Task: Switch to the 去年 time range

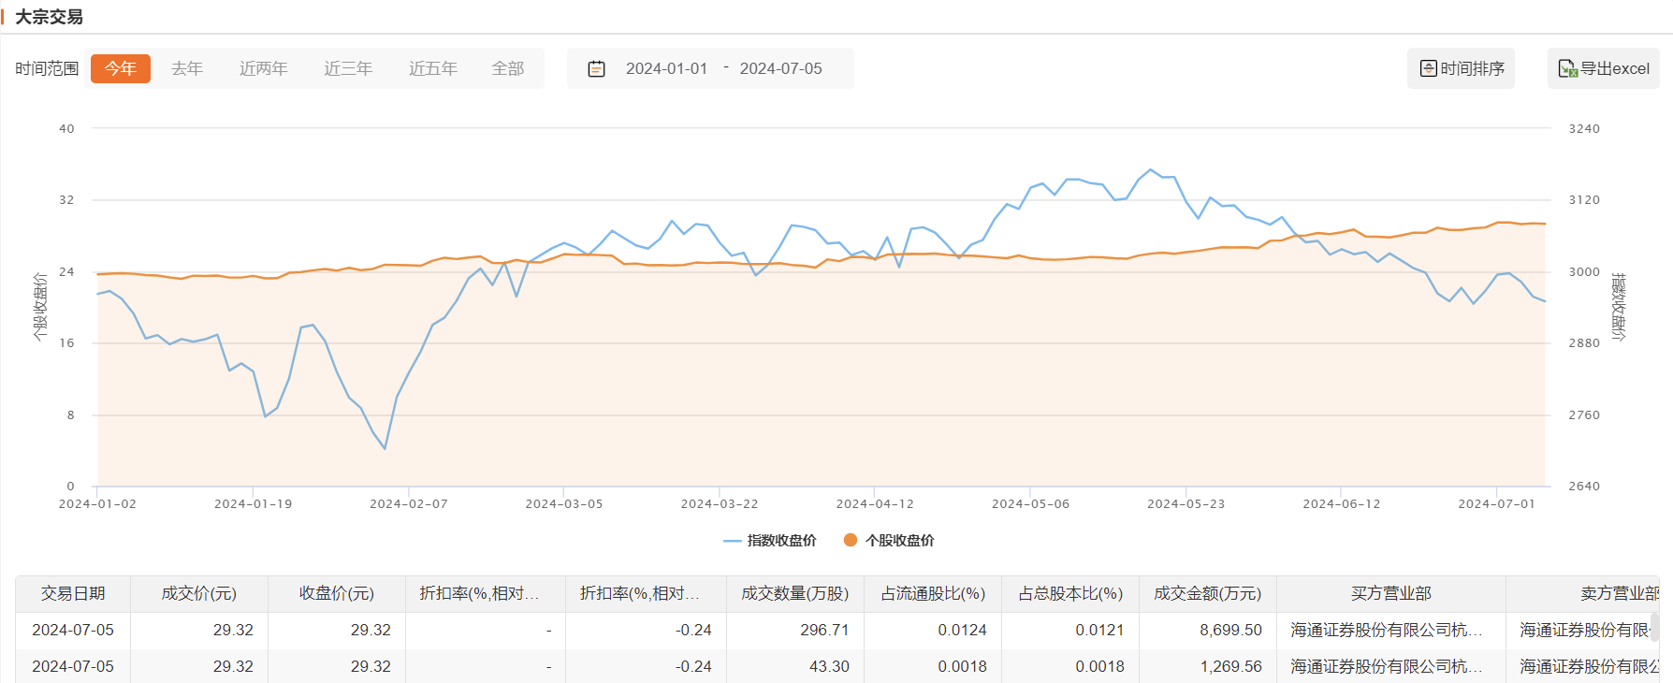Action: [x=187, y=68]
